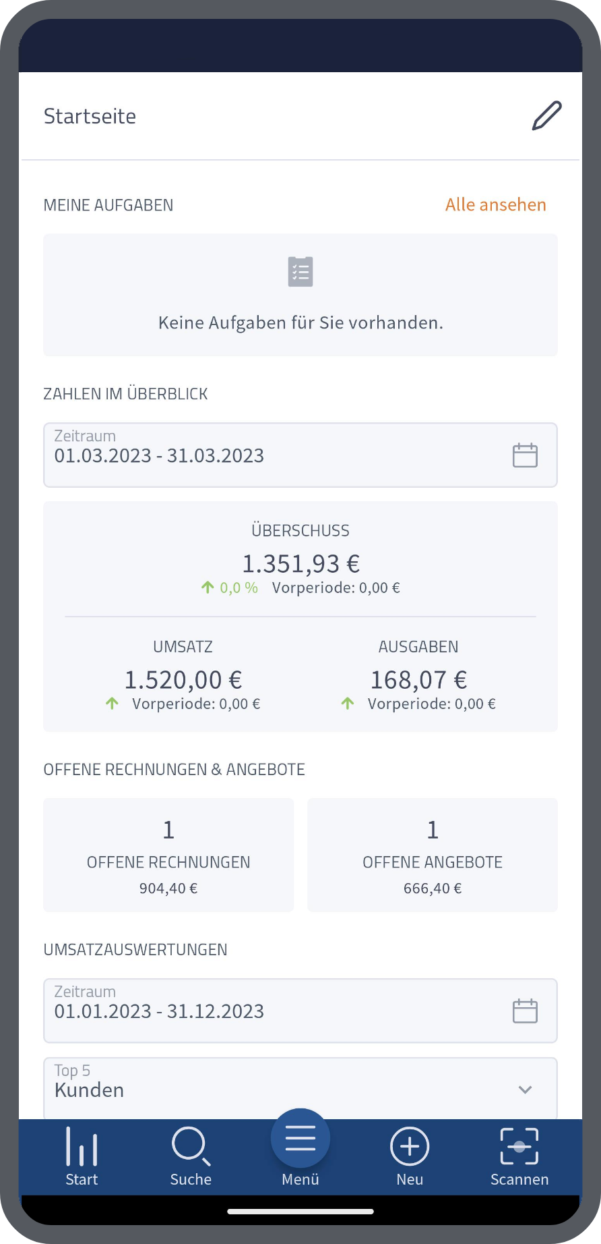Select Zeitraum 01.03.2023 - 31.03.2023 field
The width and height of the screenshot is (601, 1244).
tap(270, 455)
